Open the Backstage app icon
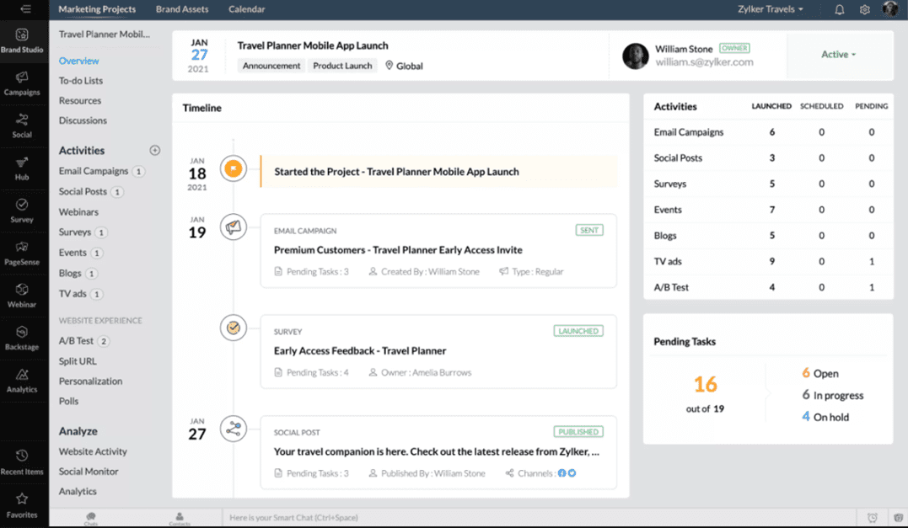Viewport: 908px width, 528px height. 22,337
